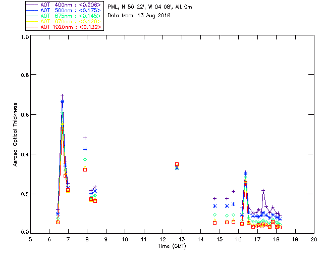This screenshot has width=323, height=259.
Task: Click the y-axis tick label 0.0
Action: click(25, 232)
